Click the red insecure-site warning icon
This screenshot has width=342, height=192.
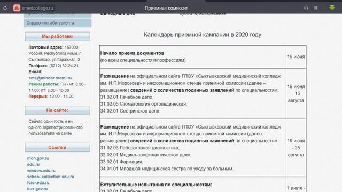[17, 8]
